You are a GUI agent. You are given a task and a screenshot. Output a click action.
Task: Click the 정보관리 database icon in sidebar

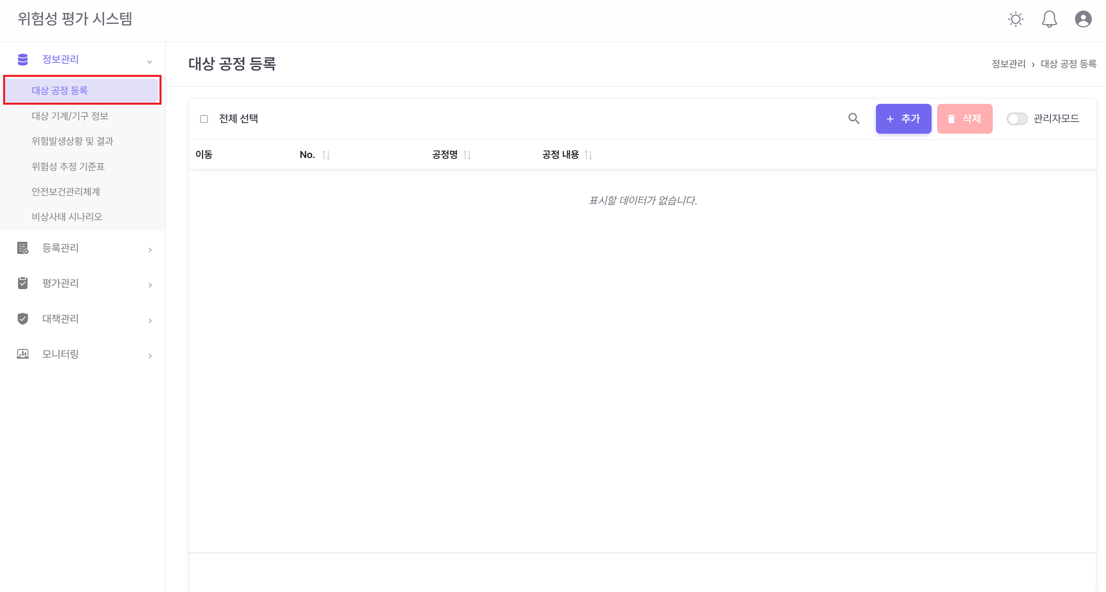(x=22, y=59)
